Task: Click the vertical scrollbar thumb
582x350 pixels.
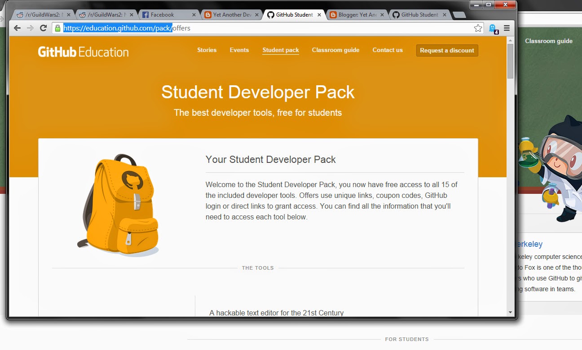Action: coord(510,61)
